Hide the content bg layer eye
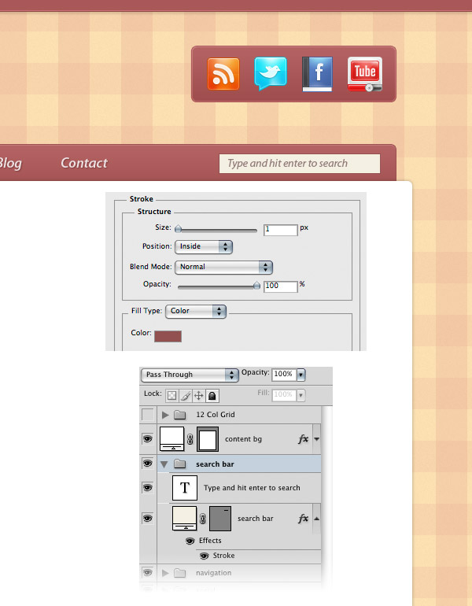Image resolution: width=472 pixels, height=606 pixels. [148, 438]
